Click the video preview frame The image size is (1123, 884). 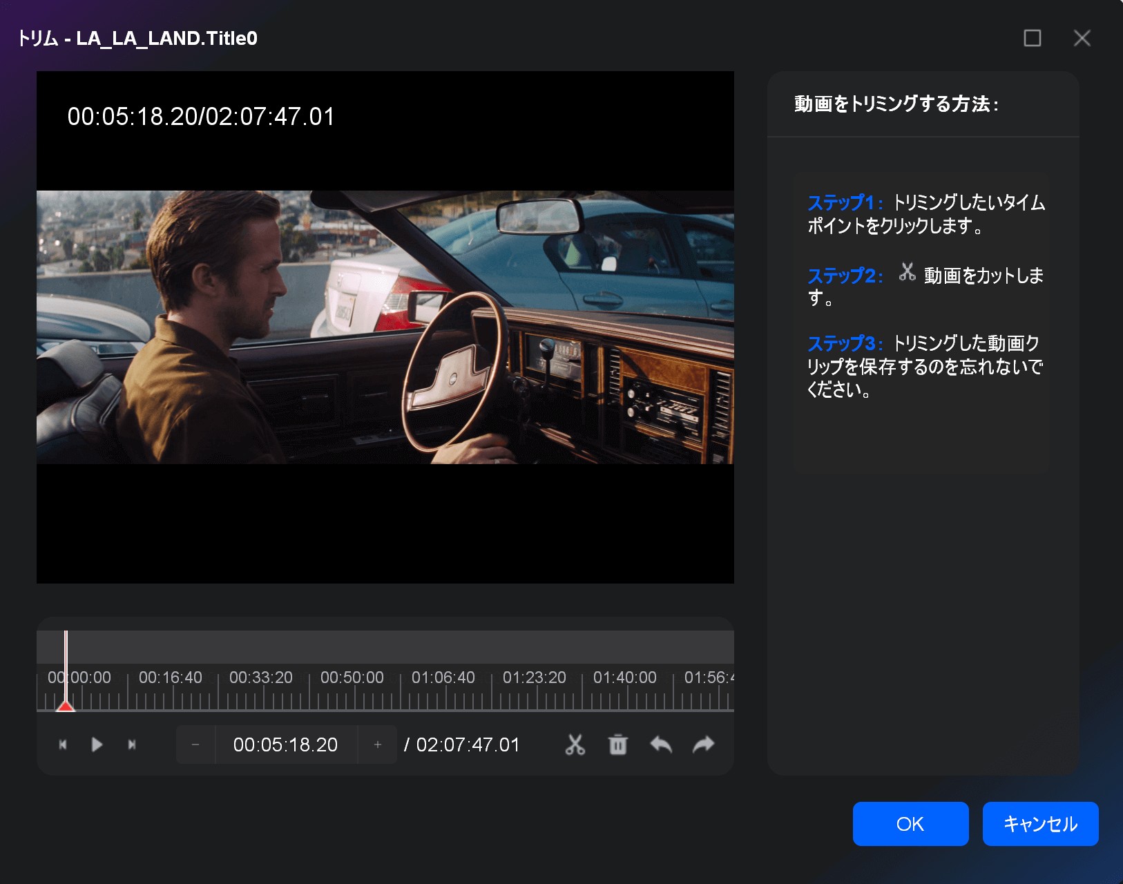385,327
